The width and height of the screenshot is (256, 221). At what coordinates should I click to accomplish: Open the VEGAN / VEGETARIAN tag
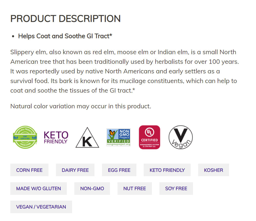(x=41, y=207)
